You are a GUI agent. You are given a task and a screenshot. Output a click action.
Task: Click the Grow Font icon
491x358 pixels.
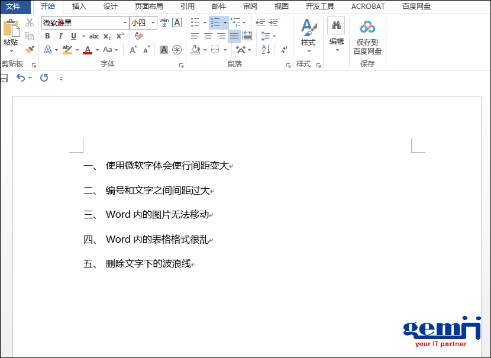(133, 50)
